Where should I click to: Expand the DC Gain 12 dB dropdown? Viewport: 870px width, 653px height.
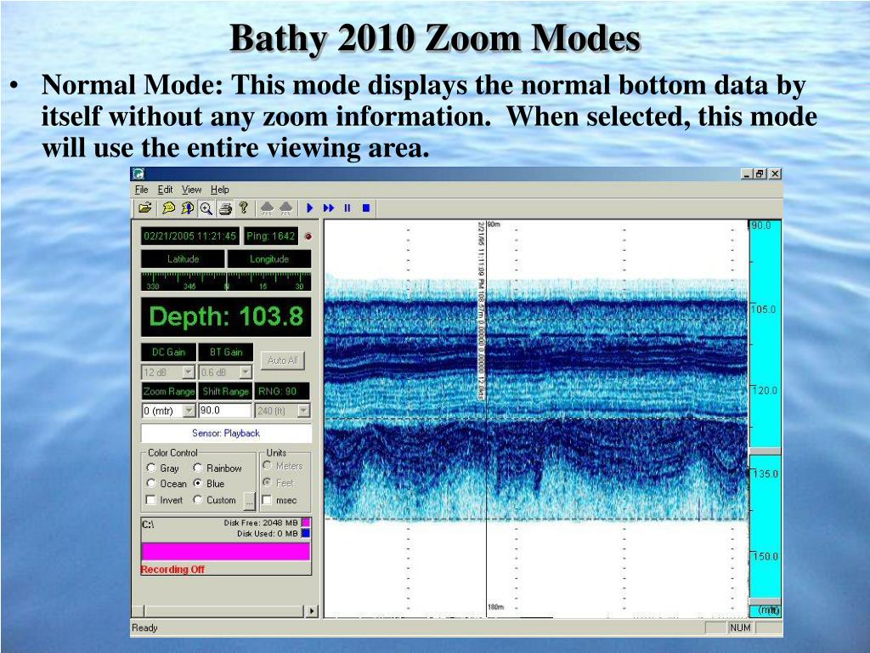pos(189,372)
